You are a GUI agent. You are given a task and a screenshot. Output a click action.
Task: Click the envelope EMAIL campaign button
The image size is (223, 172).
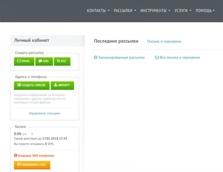coord(24,61)
